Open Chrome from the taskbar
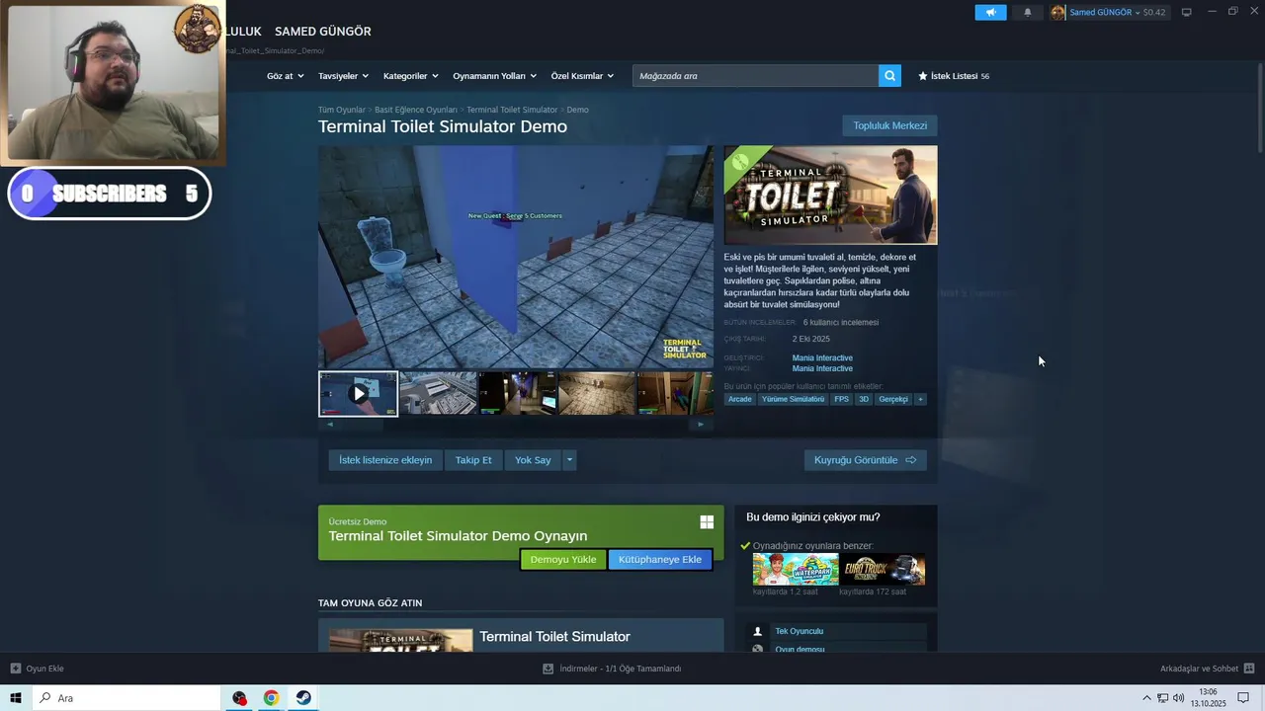 point(271,698)
